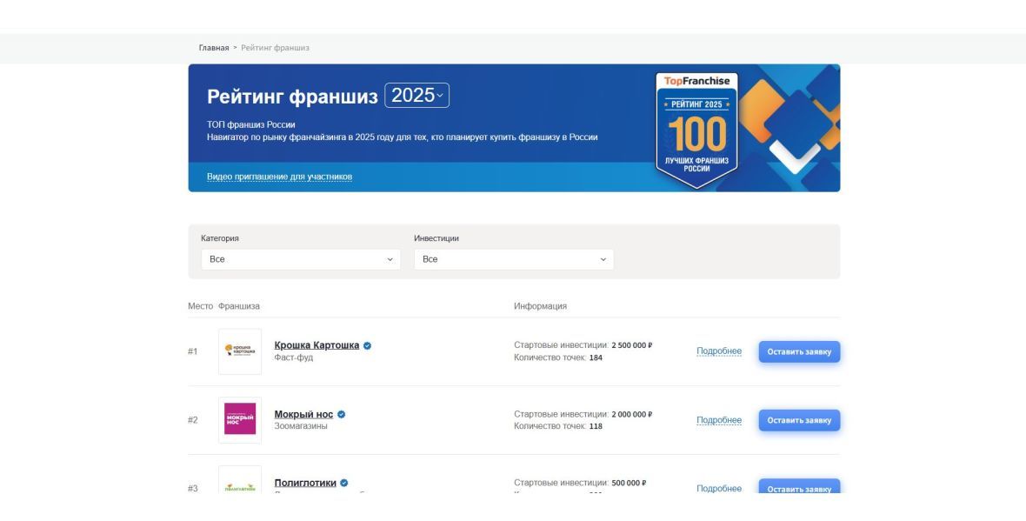Viewport: 1026px width, 521px height.
Task: Click the 2 000 000 ₽ investment value
Action: click(632, 414)
